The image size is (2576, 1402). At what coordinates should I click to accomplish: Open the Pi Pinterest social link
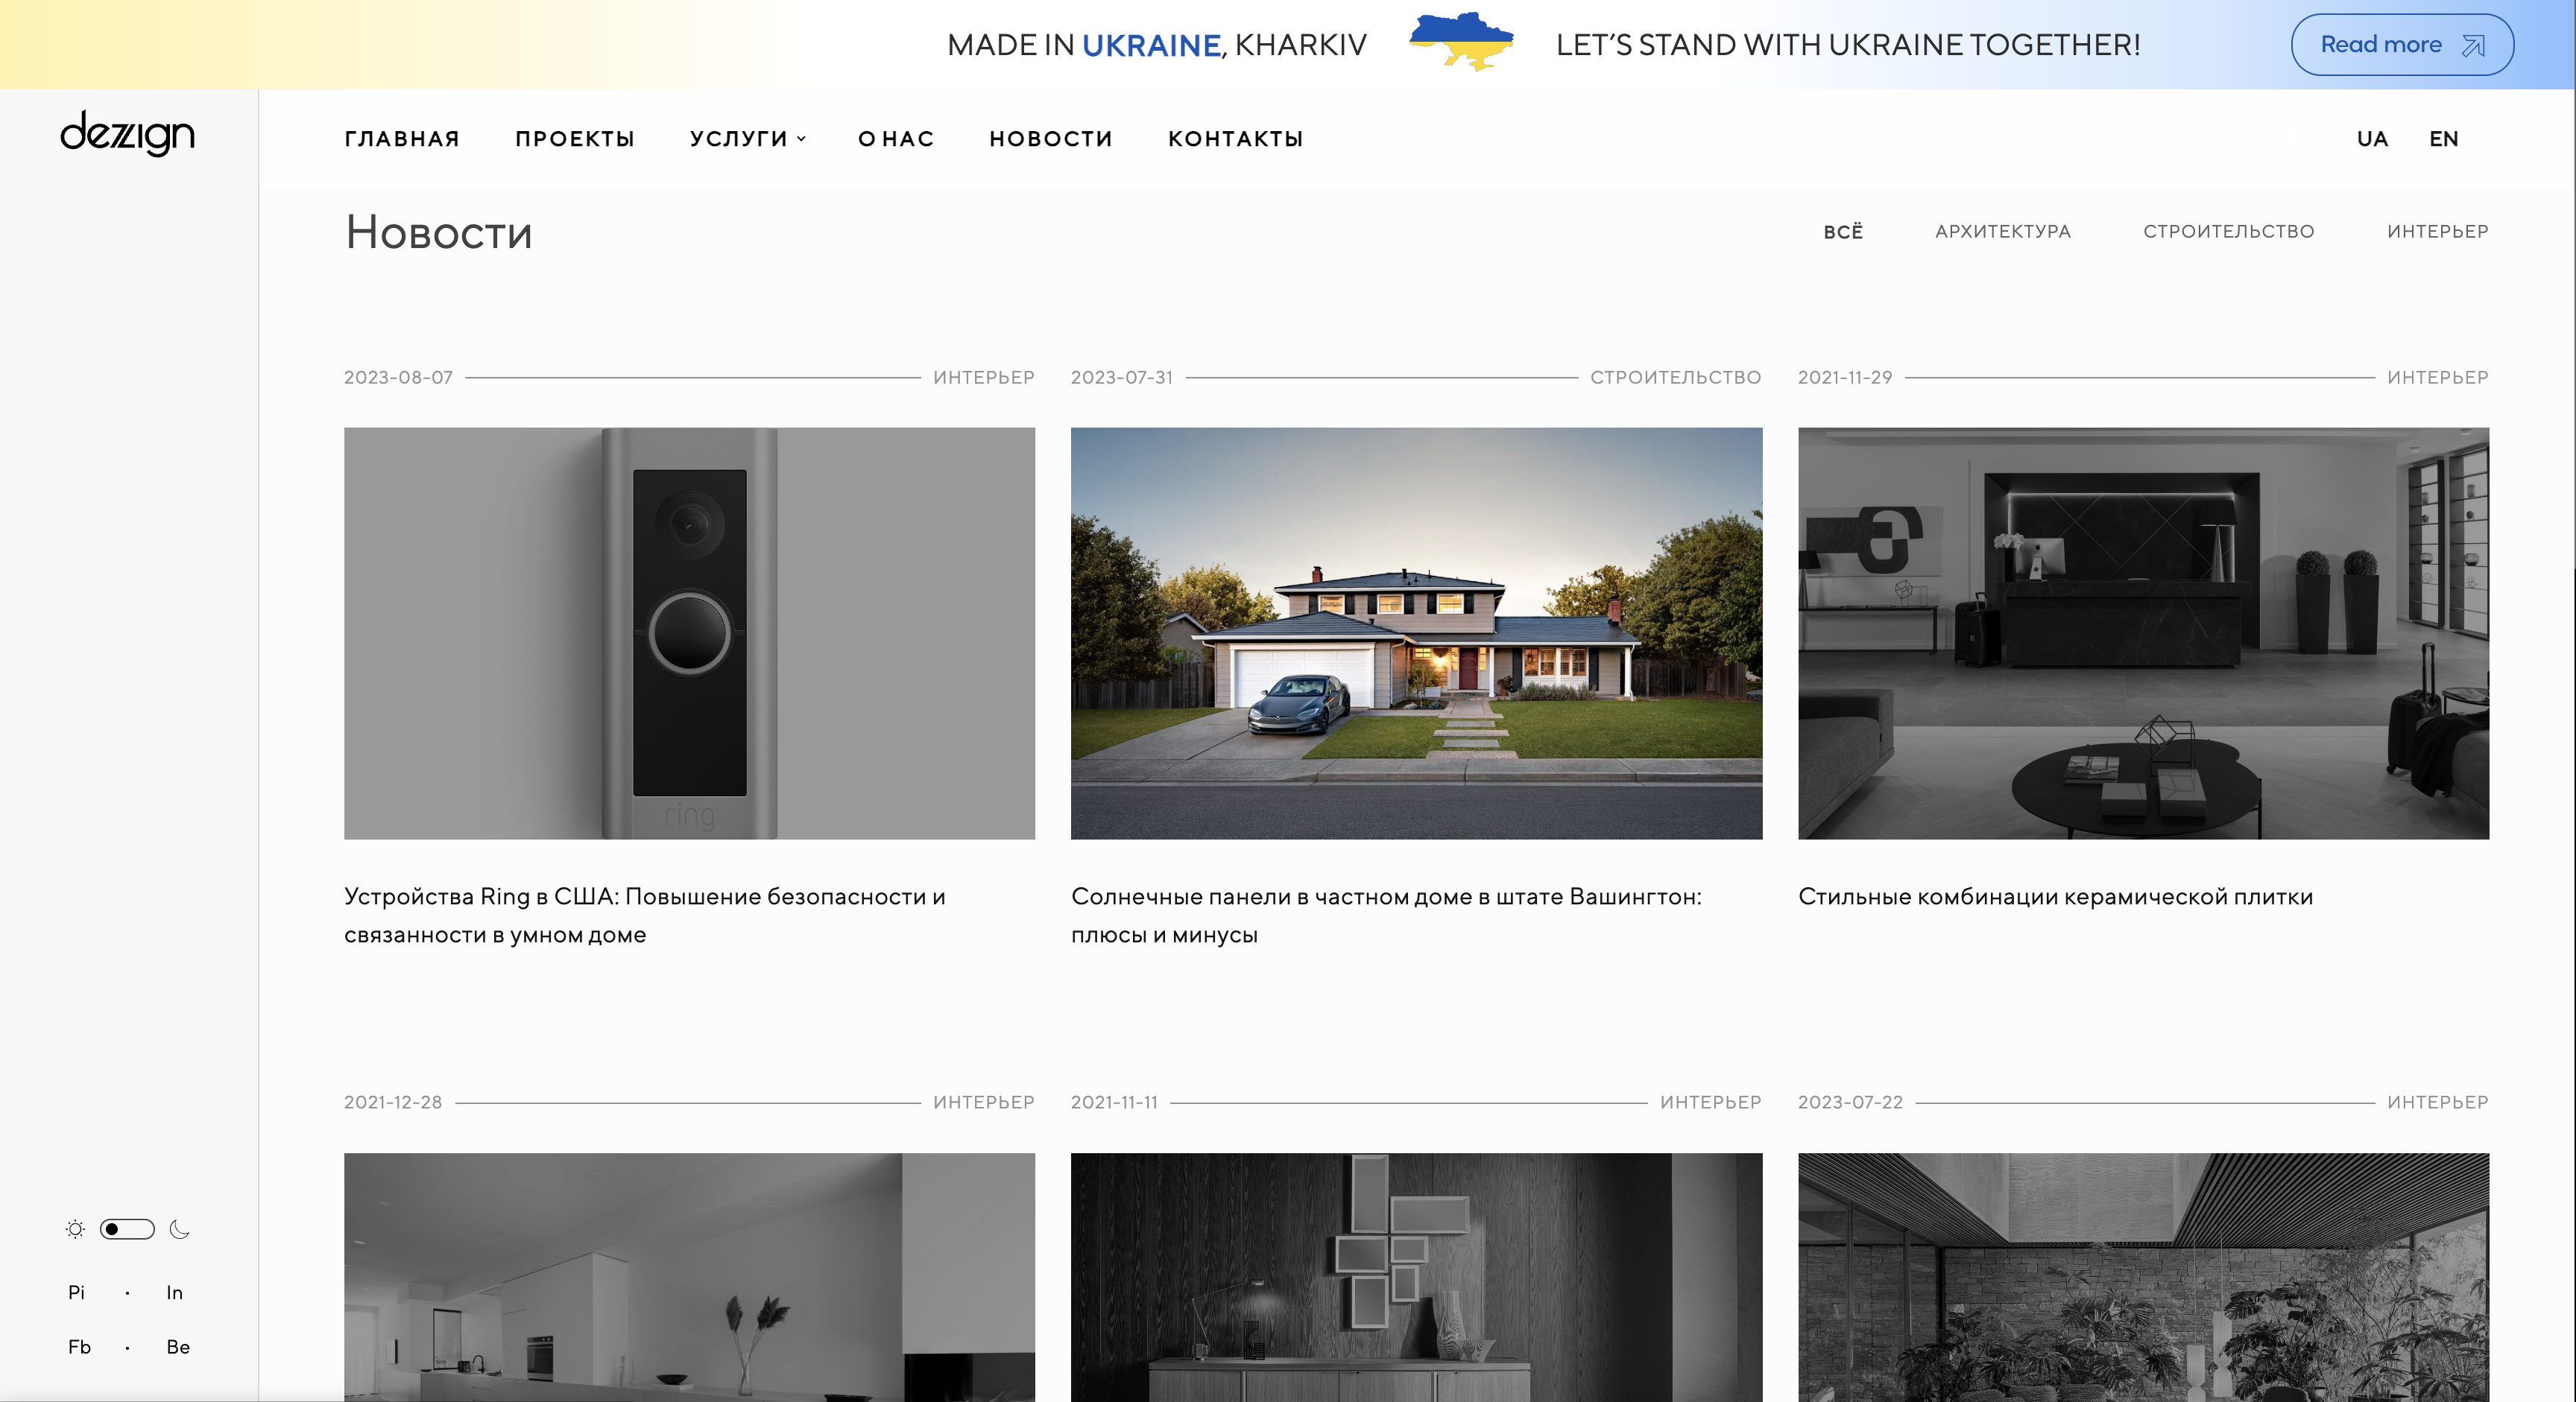coord(77,1292)
